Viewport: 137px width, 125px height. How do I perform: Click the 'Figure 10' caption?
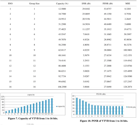[104, 121]
